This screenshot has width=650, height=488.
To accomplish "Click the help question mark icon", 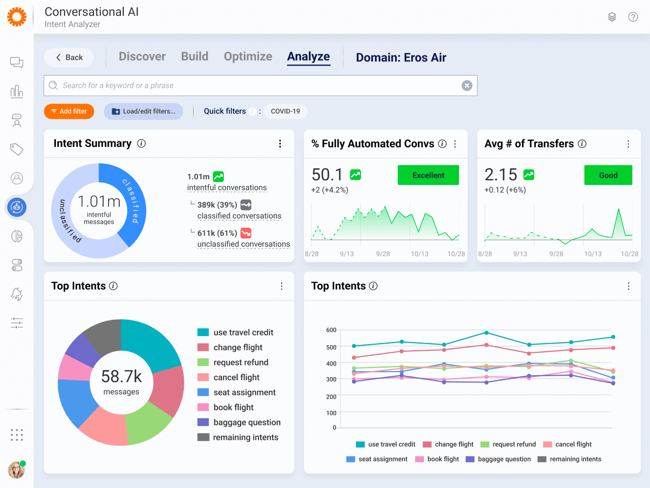I will [x=633, y=17].
